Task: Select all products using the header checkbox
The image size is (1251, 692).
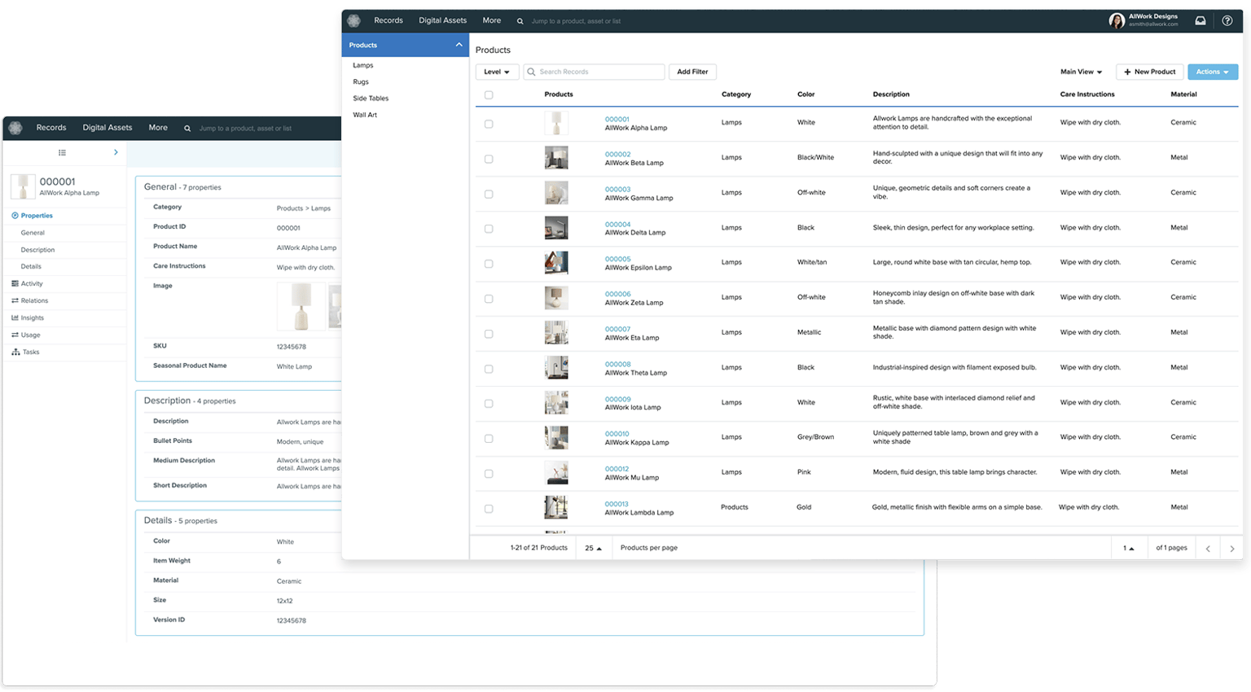Action: 489,94
